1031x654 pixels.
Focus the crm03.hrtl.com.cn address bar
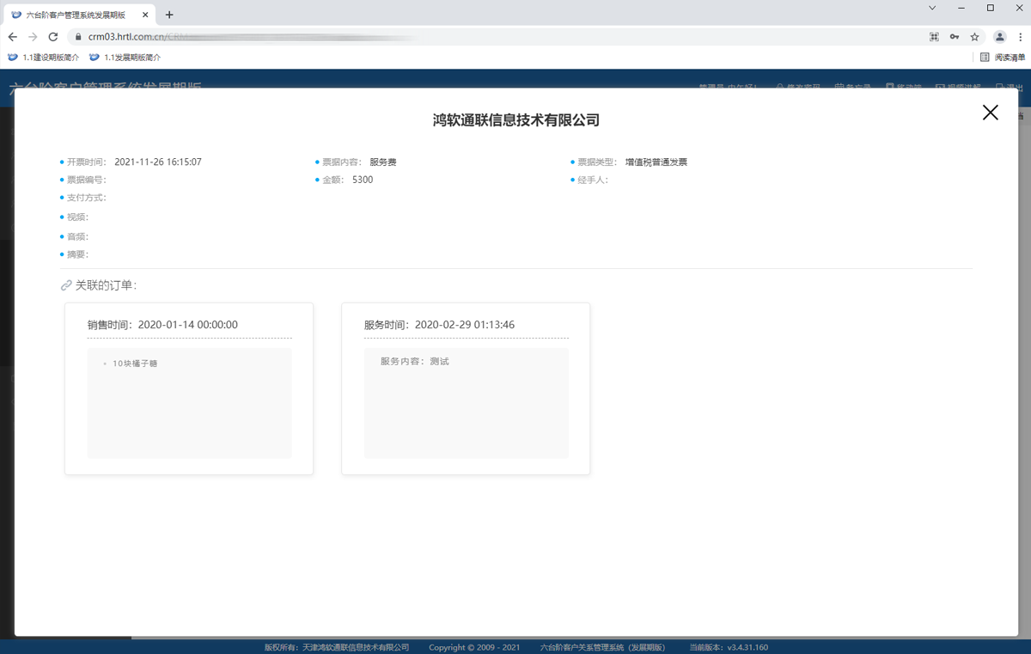(x=498, y=37)
